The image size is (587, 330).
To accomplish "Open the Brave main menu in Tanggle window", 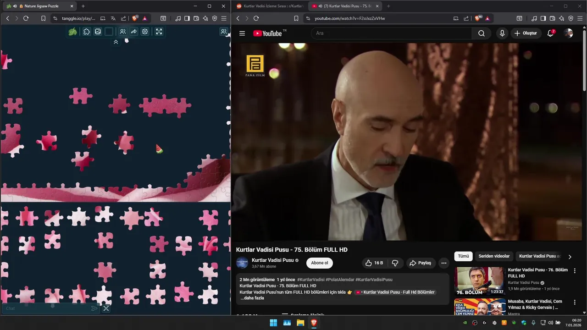I will pyautogui.click(x=224, y=18).
